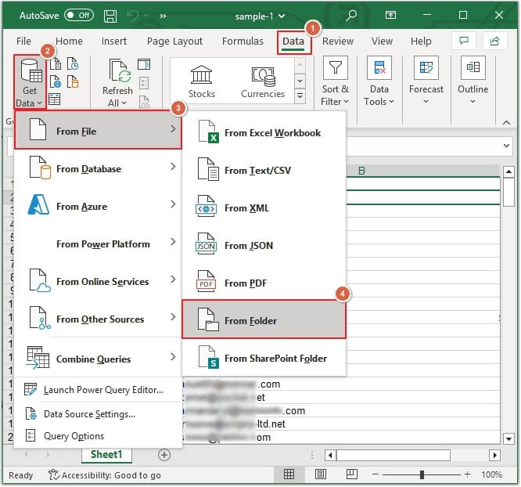Add a new sheet with plus button
The width and height of the screenshot is (521, 487).
(164, 455)
